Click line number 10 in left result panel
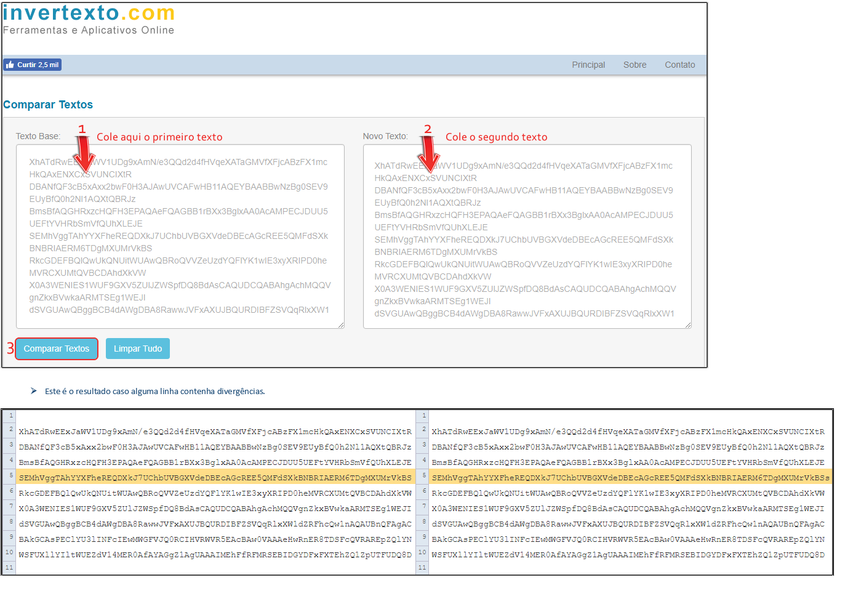Image resolution: width=845 pixels, height=609 pixels. 9,552
